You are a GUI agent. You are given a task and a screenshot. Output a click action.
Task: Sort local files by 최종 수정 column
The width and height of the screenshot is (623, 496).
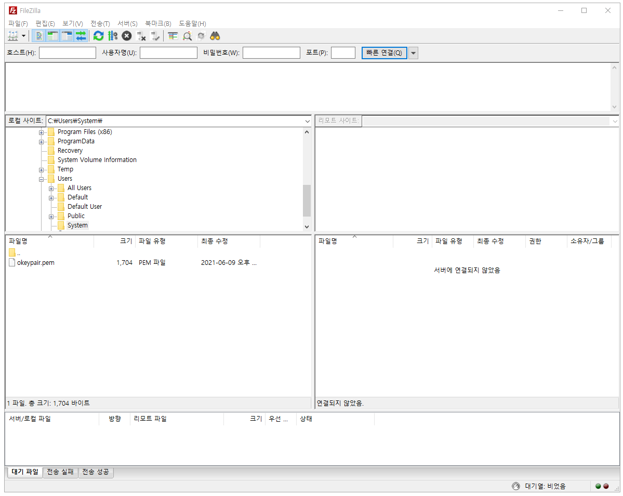coord(229,241)
